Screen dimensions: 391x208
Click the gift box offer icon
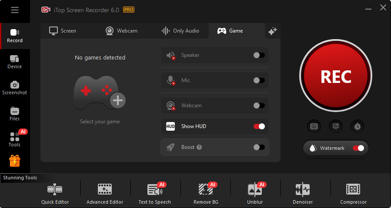click(x=15, y=161)
